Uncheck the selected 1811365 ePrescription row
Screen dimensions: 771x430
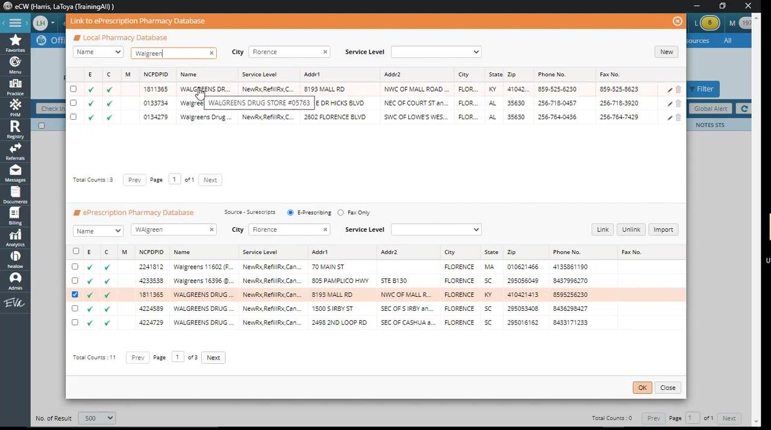(75, 294)
